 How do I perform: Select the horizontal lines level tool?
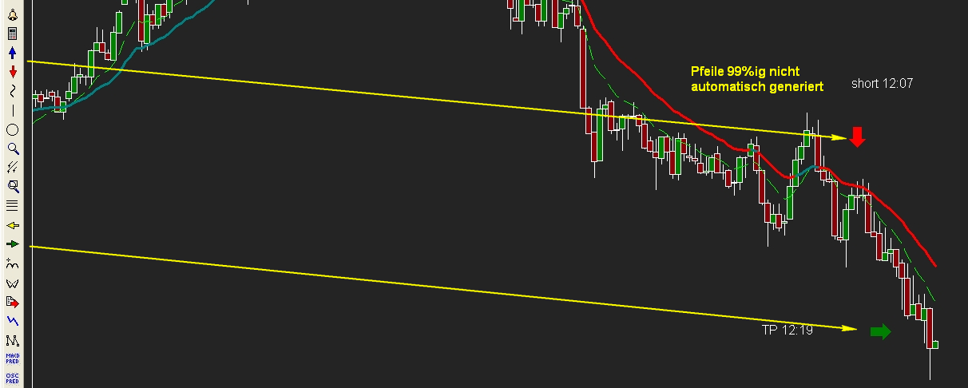click(12, 205)
